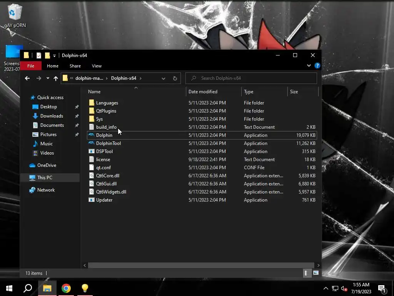Go back with the left arrow button
394x296 pixels.
point(27,78)
